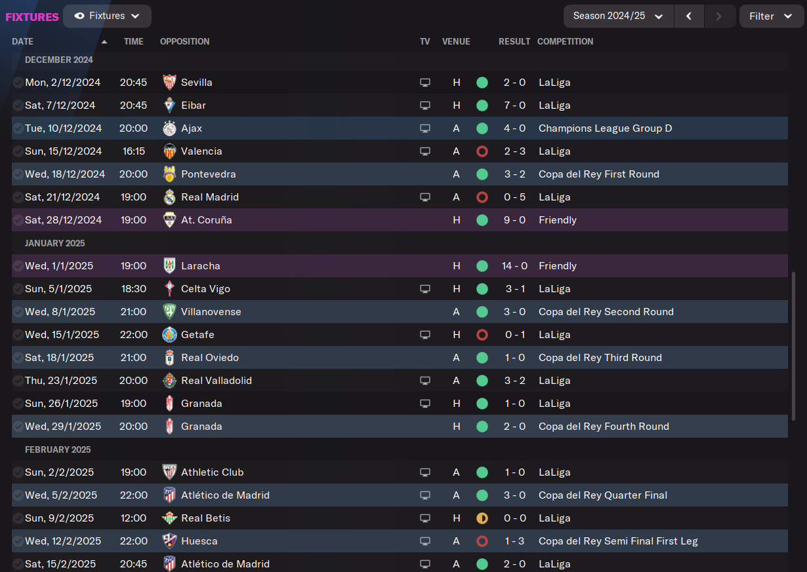Click TV icon on Eibar fixture row
The height and width of the screenshot is (572, 807).
click(x=425, y=105)
